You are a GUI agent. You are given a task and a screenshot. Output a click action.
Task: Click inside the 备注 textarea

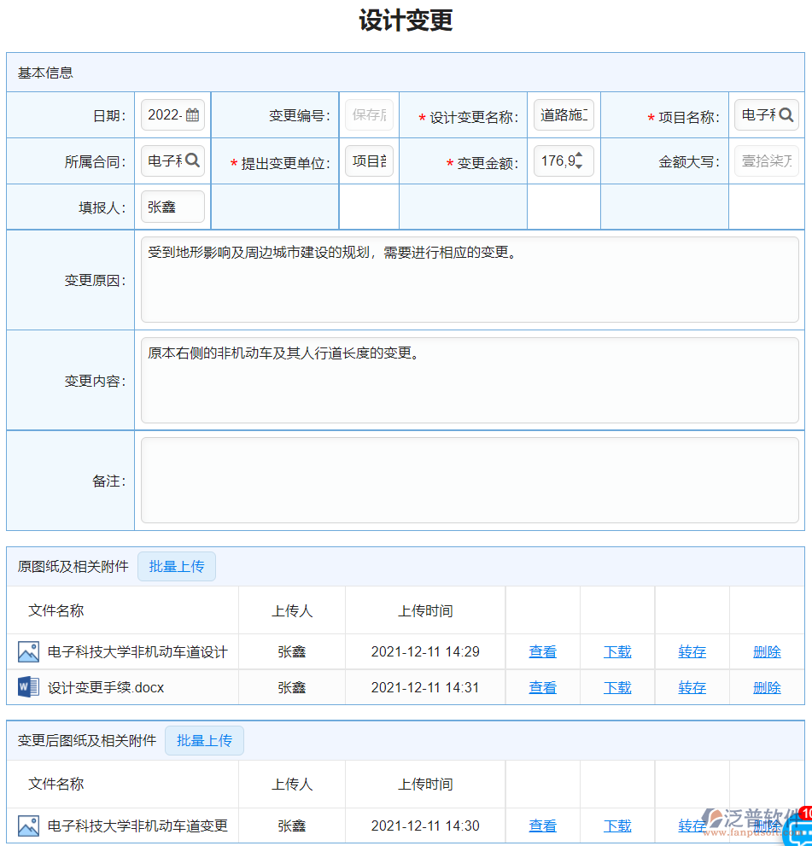pyautogui.click(x=470, y=480)
